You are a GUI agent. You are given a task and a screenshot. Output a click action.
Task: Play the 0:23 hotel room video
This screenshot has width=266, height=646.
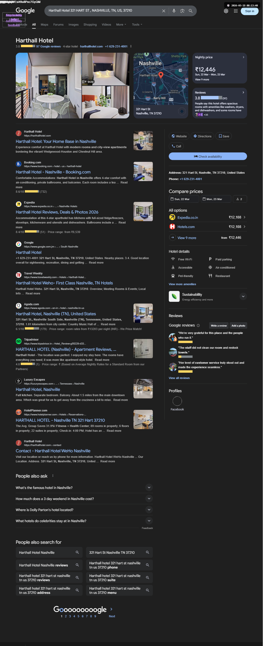coord(89,82)
